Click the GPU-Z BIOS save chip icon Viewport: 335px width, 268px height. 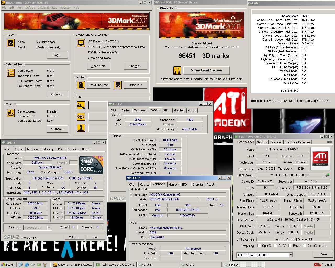327,175
